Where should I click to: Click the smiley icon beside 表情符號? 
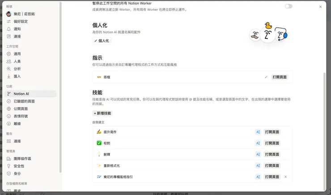click(x=8, y=116)
